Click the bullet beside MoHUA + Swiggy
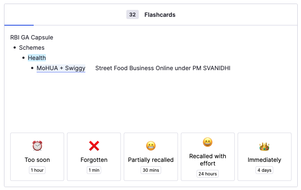 (x=32, y=68)
